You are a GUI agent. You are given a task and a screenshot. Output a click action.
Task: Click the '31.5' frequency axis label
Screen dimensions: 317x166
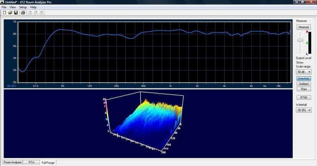pyautogui.click(x=36, y=86)
